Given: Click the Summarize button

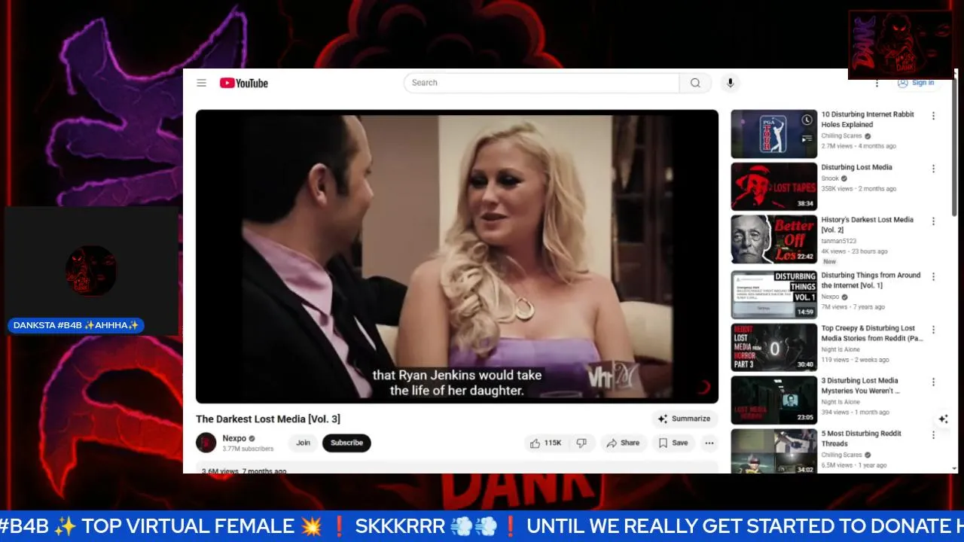Looking at the screenshot, I should 684,419.
